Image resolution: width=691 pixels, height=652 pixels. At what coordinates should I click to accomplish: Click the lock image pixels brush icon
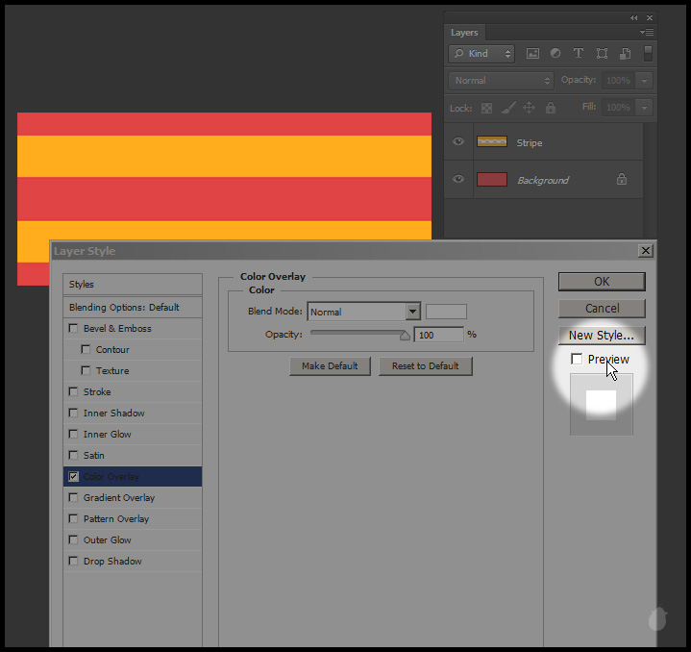tap(508, 108)
